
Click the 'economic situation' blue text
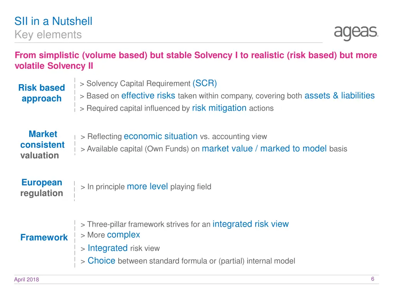pyautogui.click(x=161, y=136)
